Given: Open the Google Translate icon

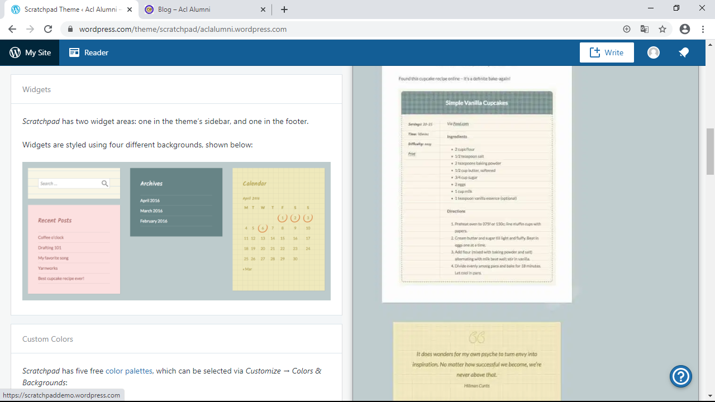Looking at the screenshot, I should click(x=645, y=29).
